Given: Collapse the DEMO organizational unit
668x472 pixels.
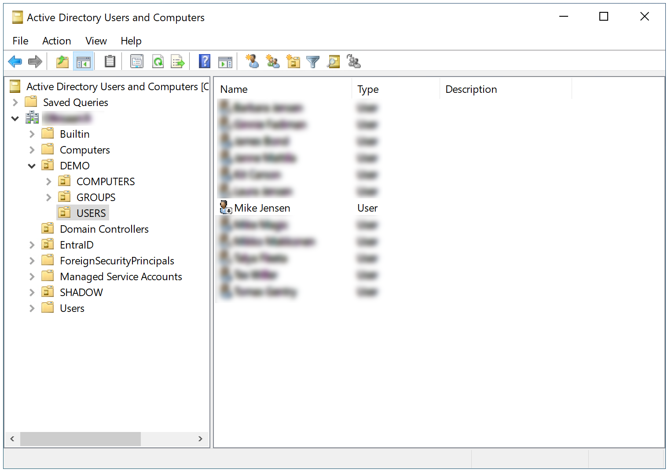Looking at the screenshot, I should [x=32, y=166].
